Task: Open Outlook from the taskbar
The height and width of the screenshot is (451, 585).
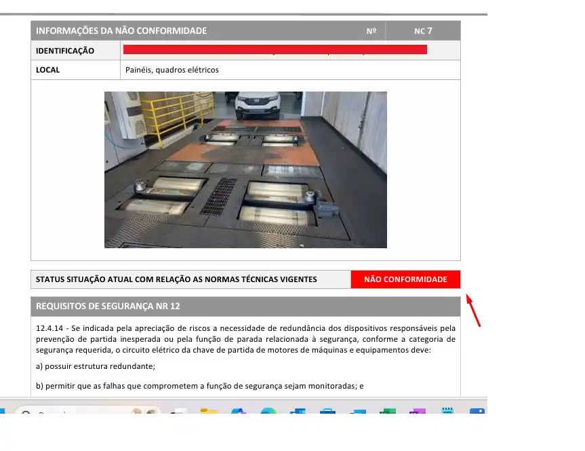Action: tap(298, 411)
